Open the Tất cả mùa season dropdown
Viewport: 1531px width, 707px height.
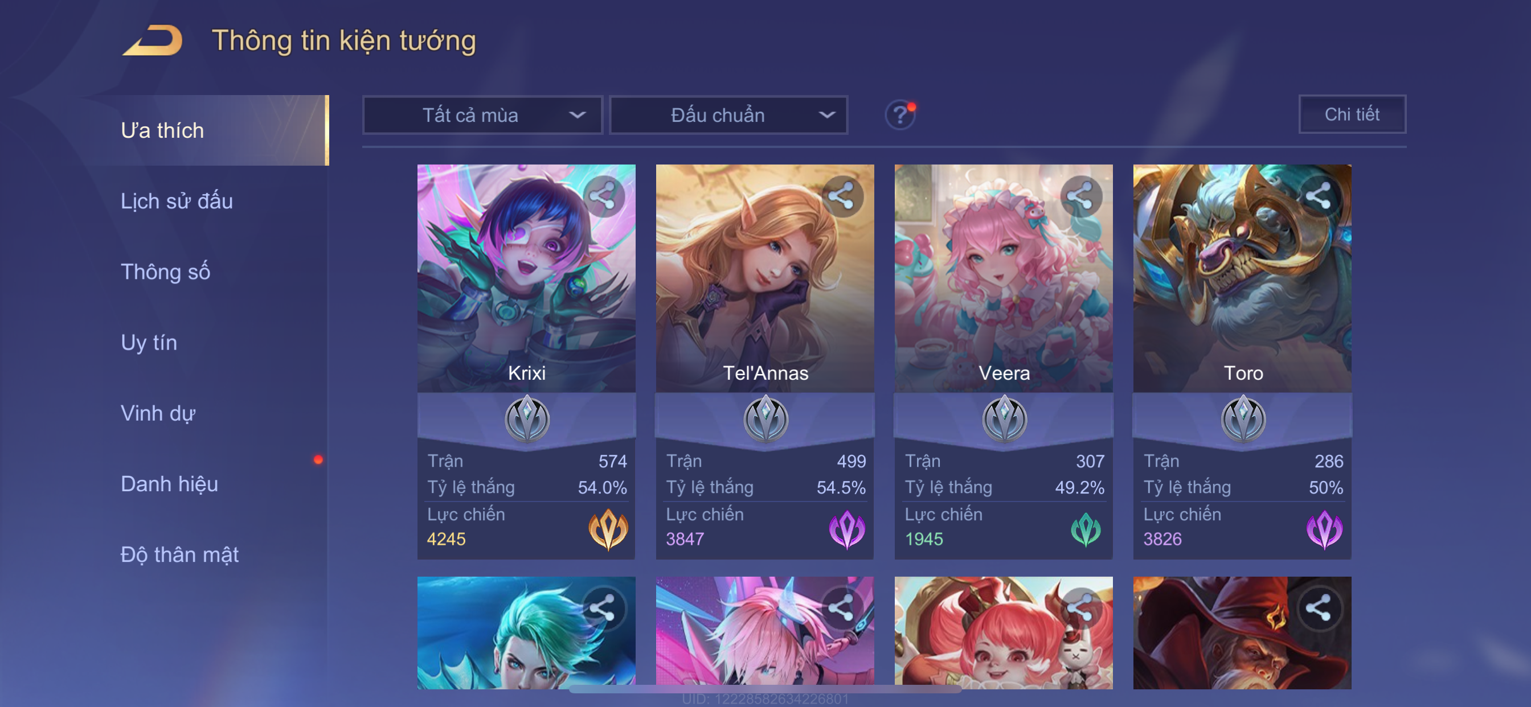(x=482, y=114)
